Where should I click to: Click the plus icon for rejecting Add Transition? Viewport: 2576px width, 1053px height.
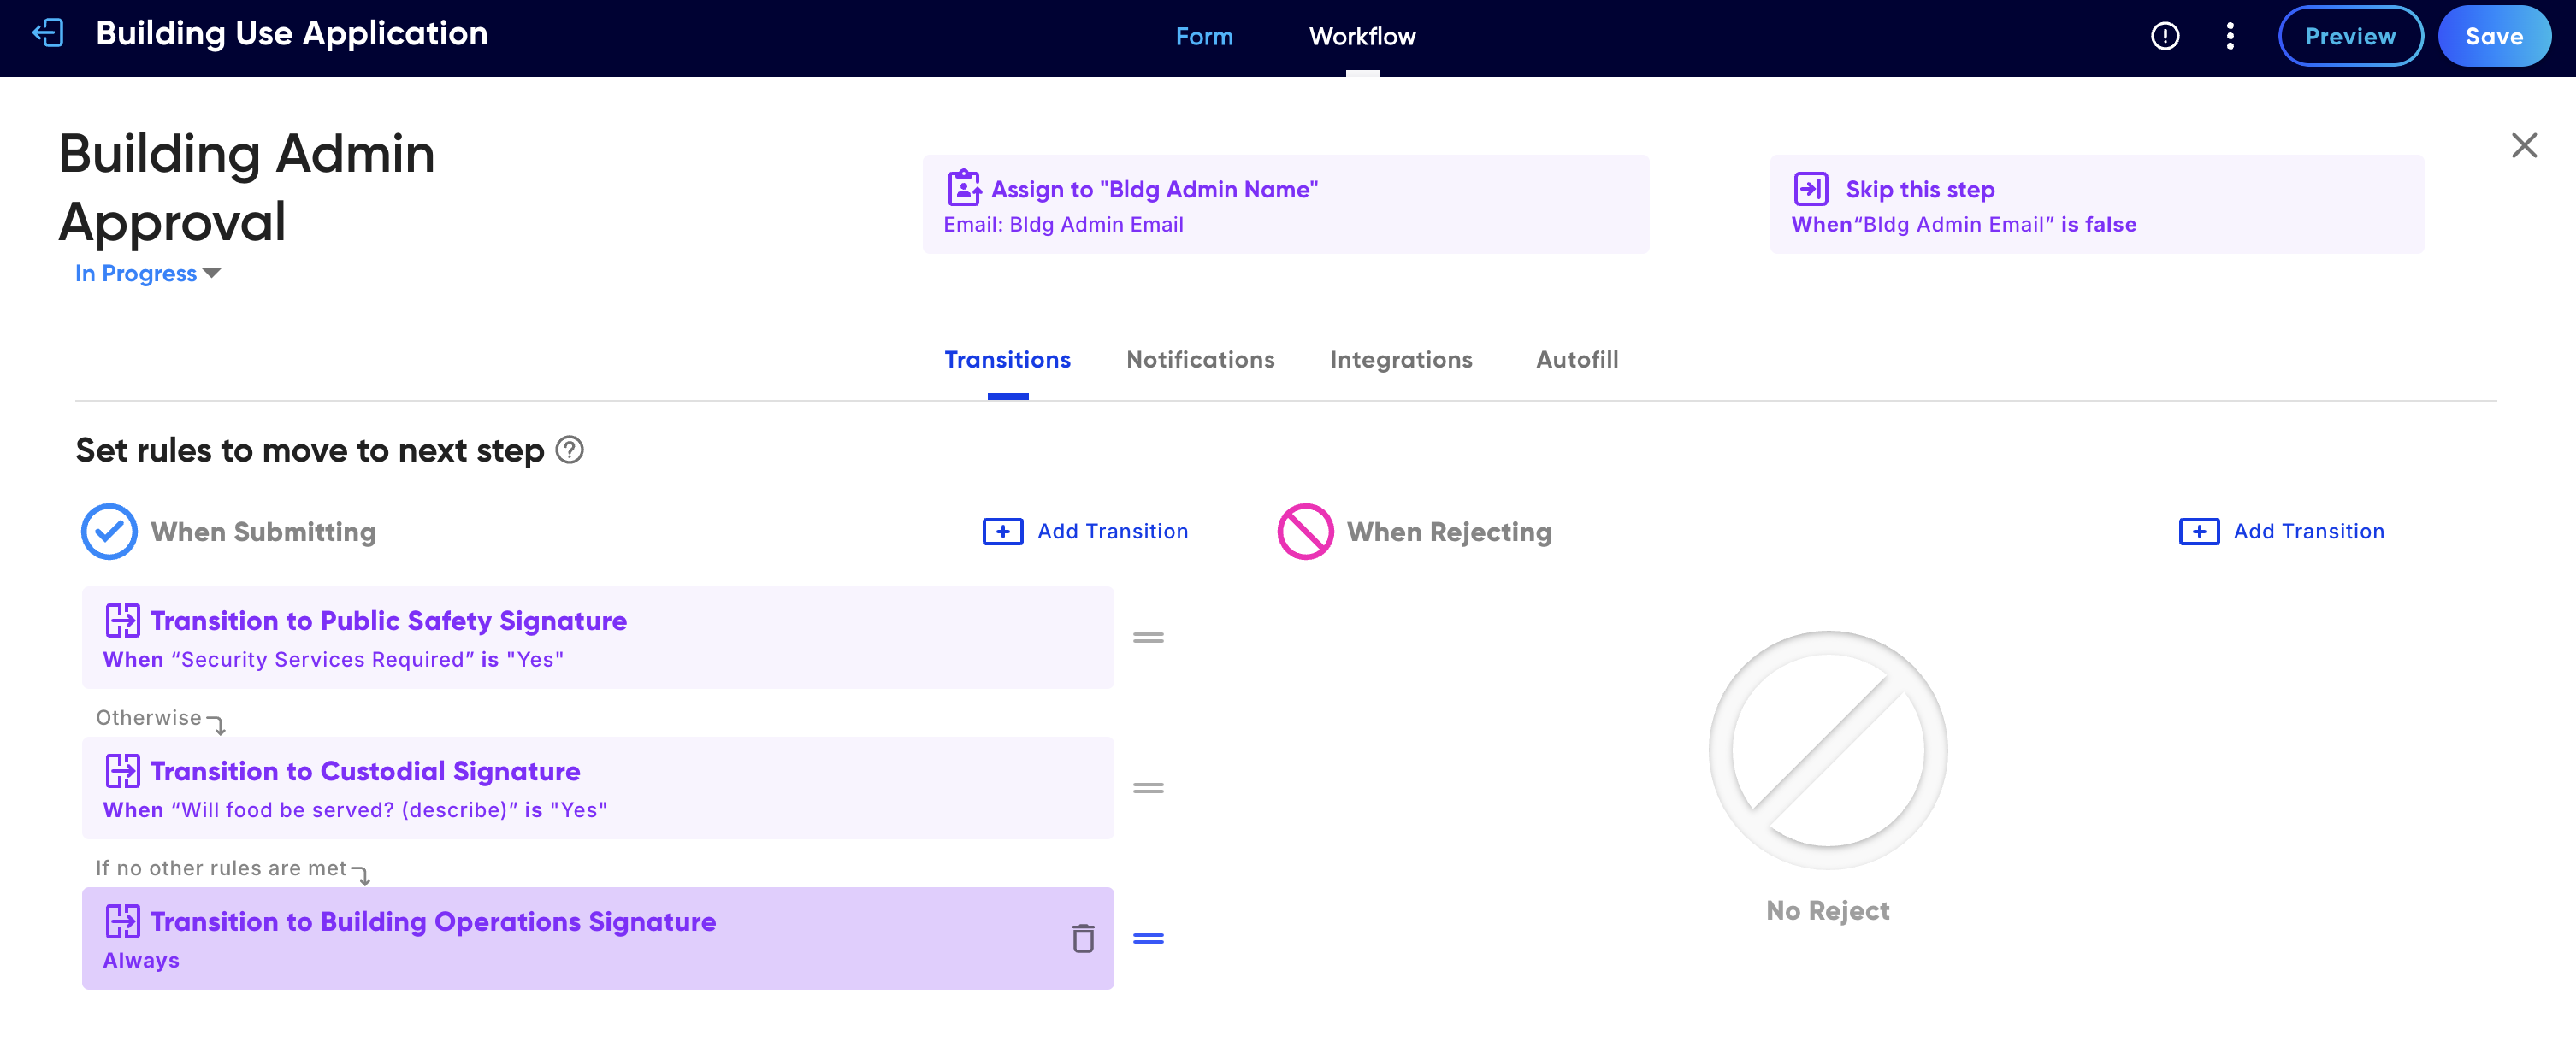(x=2199, y=532)
